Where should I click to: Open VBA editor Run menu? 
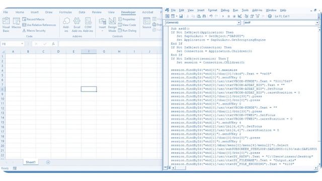235,10
